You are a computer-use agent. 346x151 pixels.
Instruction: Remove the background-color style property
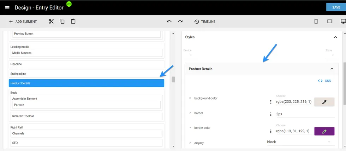(190, 98)
